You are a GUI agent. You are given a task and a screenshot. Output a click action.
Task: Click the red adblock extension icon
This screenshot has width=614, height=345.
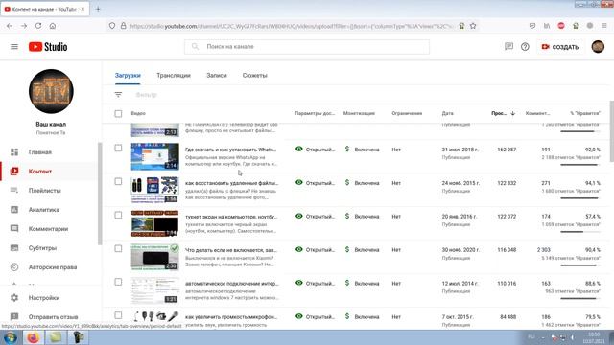point(561,26)
